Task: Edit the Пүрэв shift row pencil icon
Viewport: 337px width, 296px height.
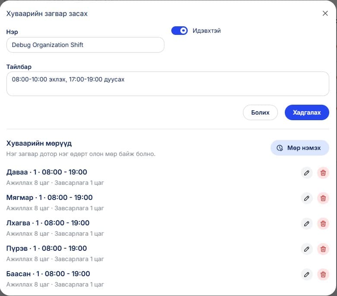Action: [306, 249]
